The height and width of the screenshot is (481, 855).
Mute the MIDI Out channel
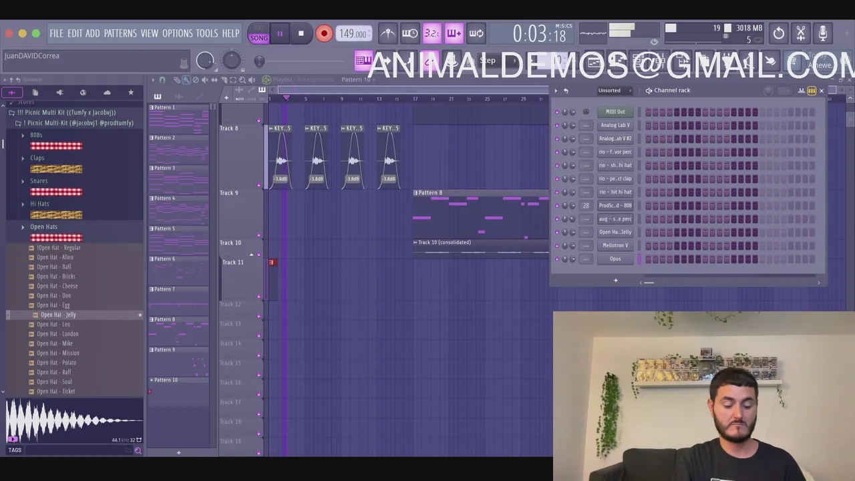[x=557, y=112]
